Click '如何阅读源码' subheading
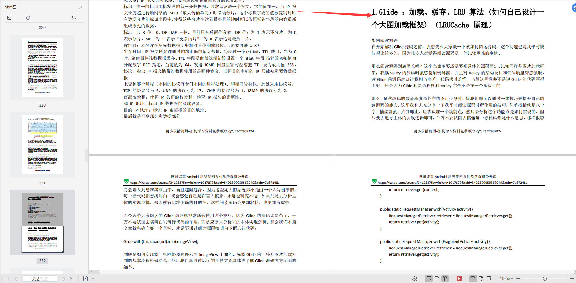The height and width of the screenshot is (283, 576). click(x=385, y=40)
